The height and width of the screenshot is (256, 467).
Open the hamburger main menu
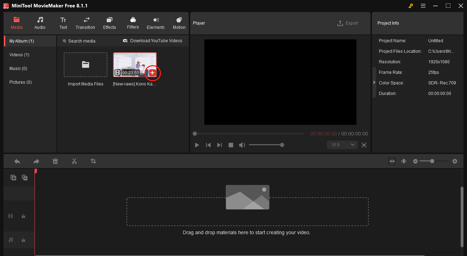point(423,6)
